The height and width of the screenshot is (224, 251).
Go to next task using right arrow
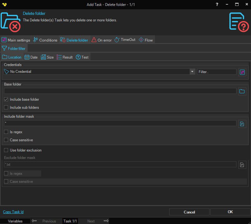click(x=106, y=221)
